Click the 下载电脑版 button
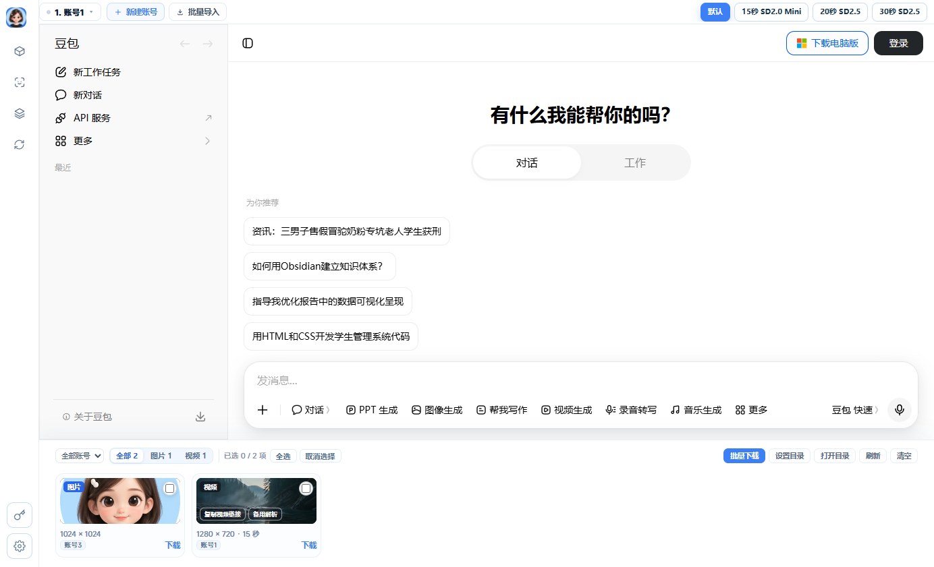The height and width of the screenshot is (567, 934). point(827,43)
